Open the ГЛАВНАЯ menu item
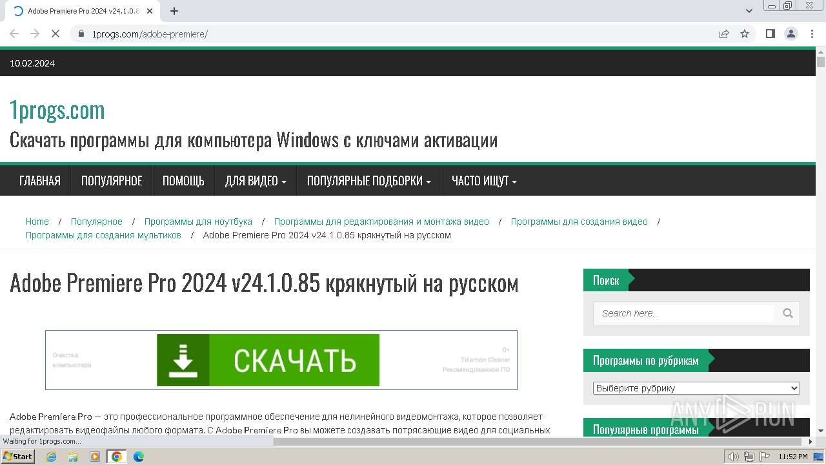The image size is (826, 465). (x=40, y=181)
